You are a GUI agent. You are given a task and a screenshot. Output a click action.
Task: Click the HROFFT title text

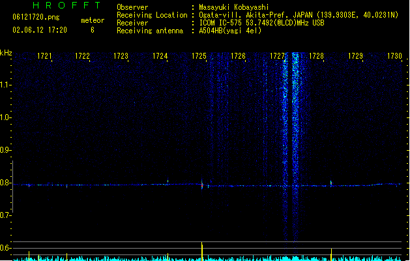66,5
